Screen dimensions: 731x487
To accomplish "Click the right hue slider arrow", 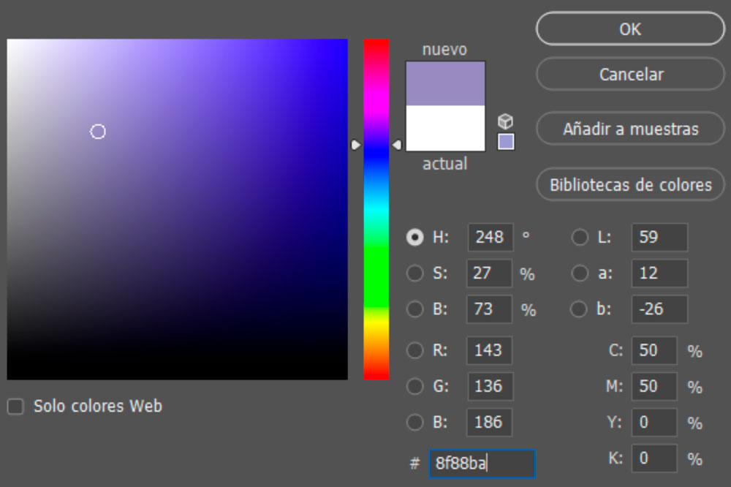I will click(397, 145).
